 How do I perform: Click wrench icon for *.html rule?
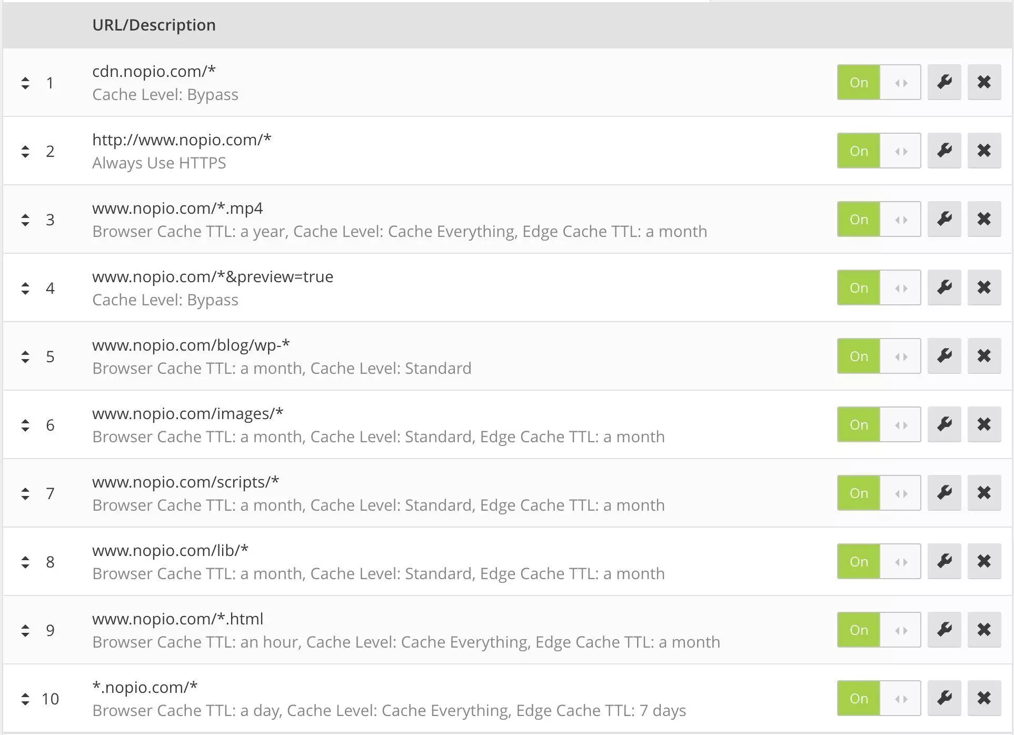pos(945,630)
